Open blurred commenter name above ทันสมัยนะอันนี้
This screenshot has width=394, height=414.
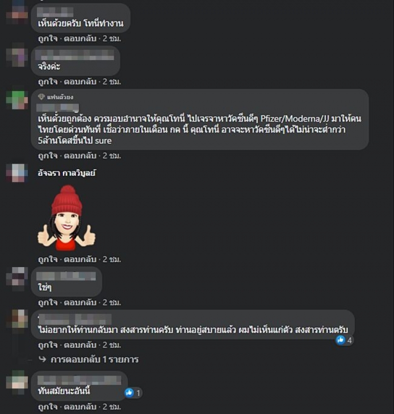click(79, 380)
